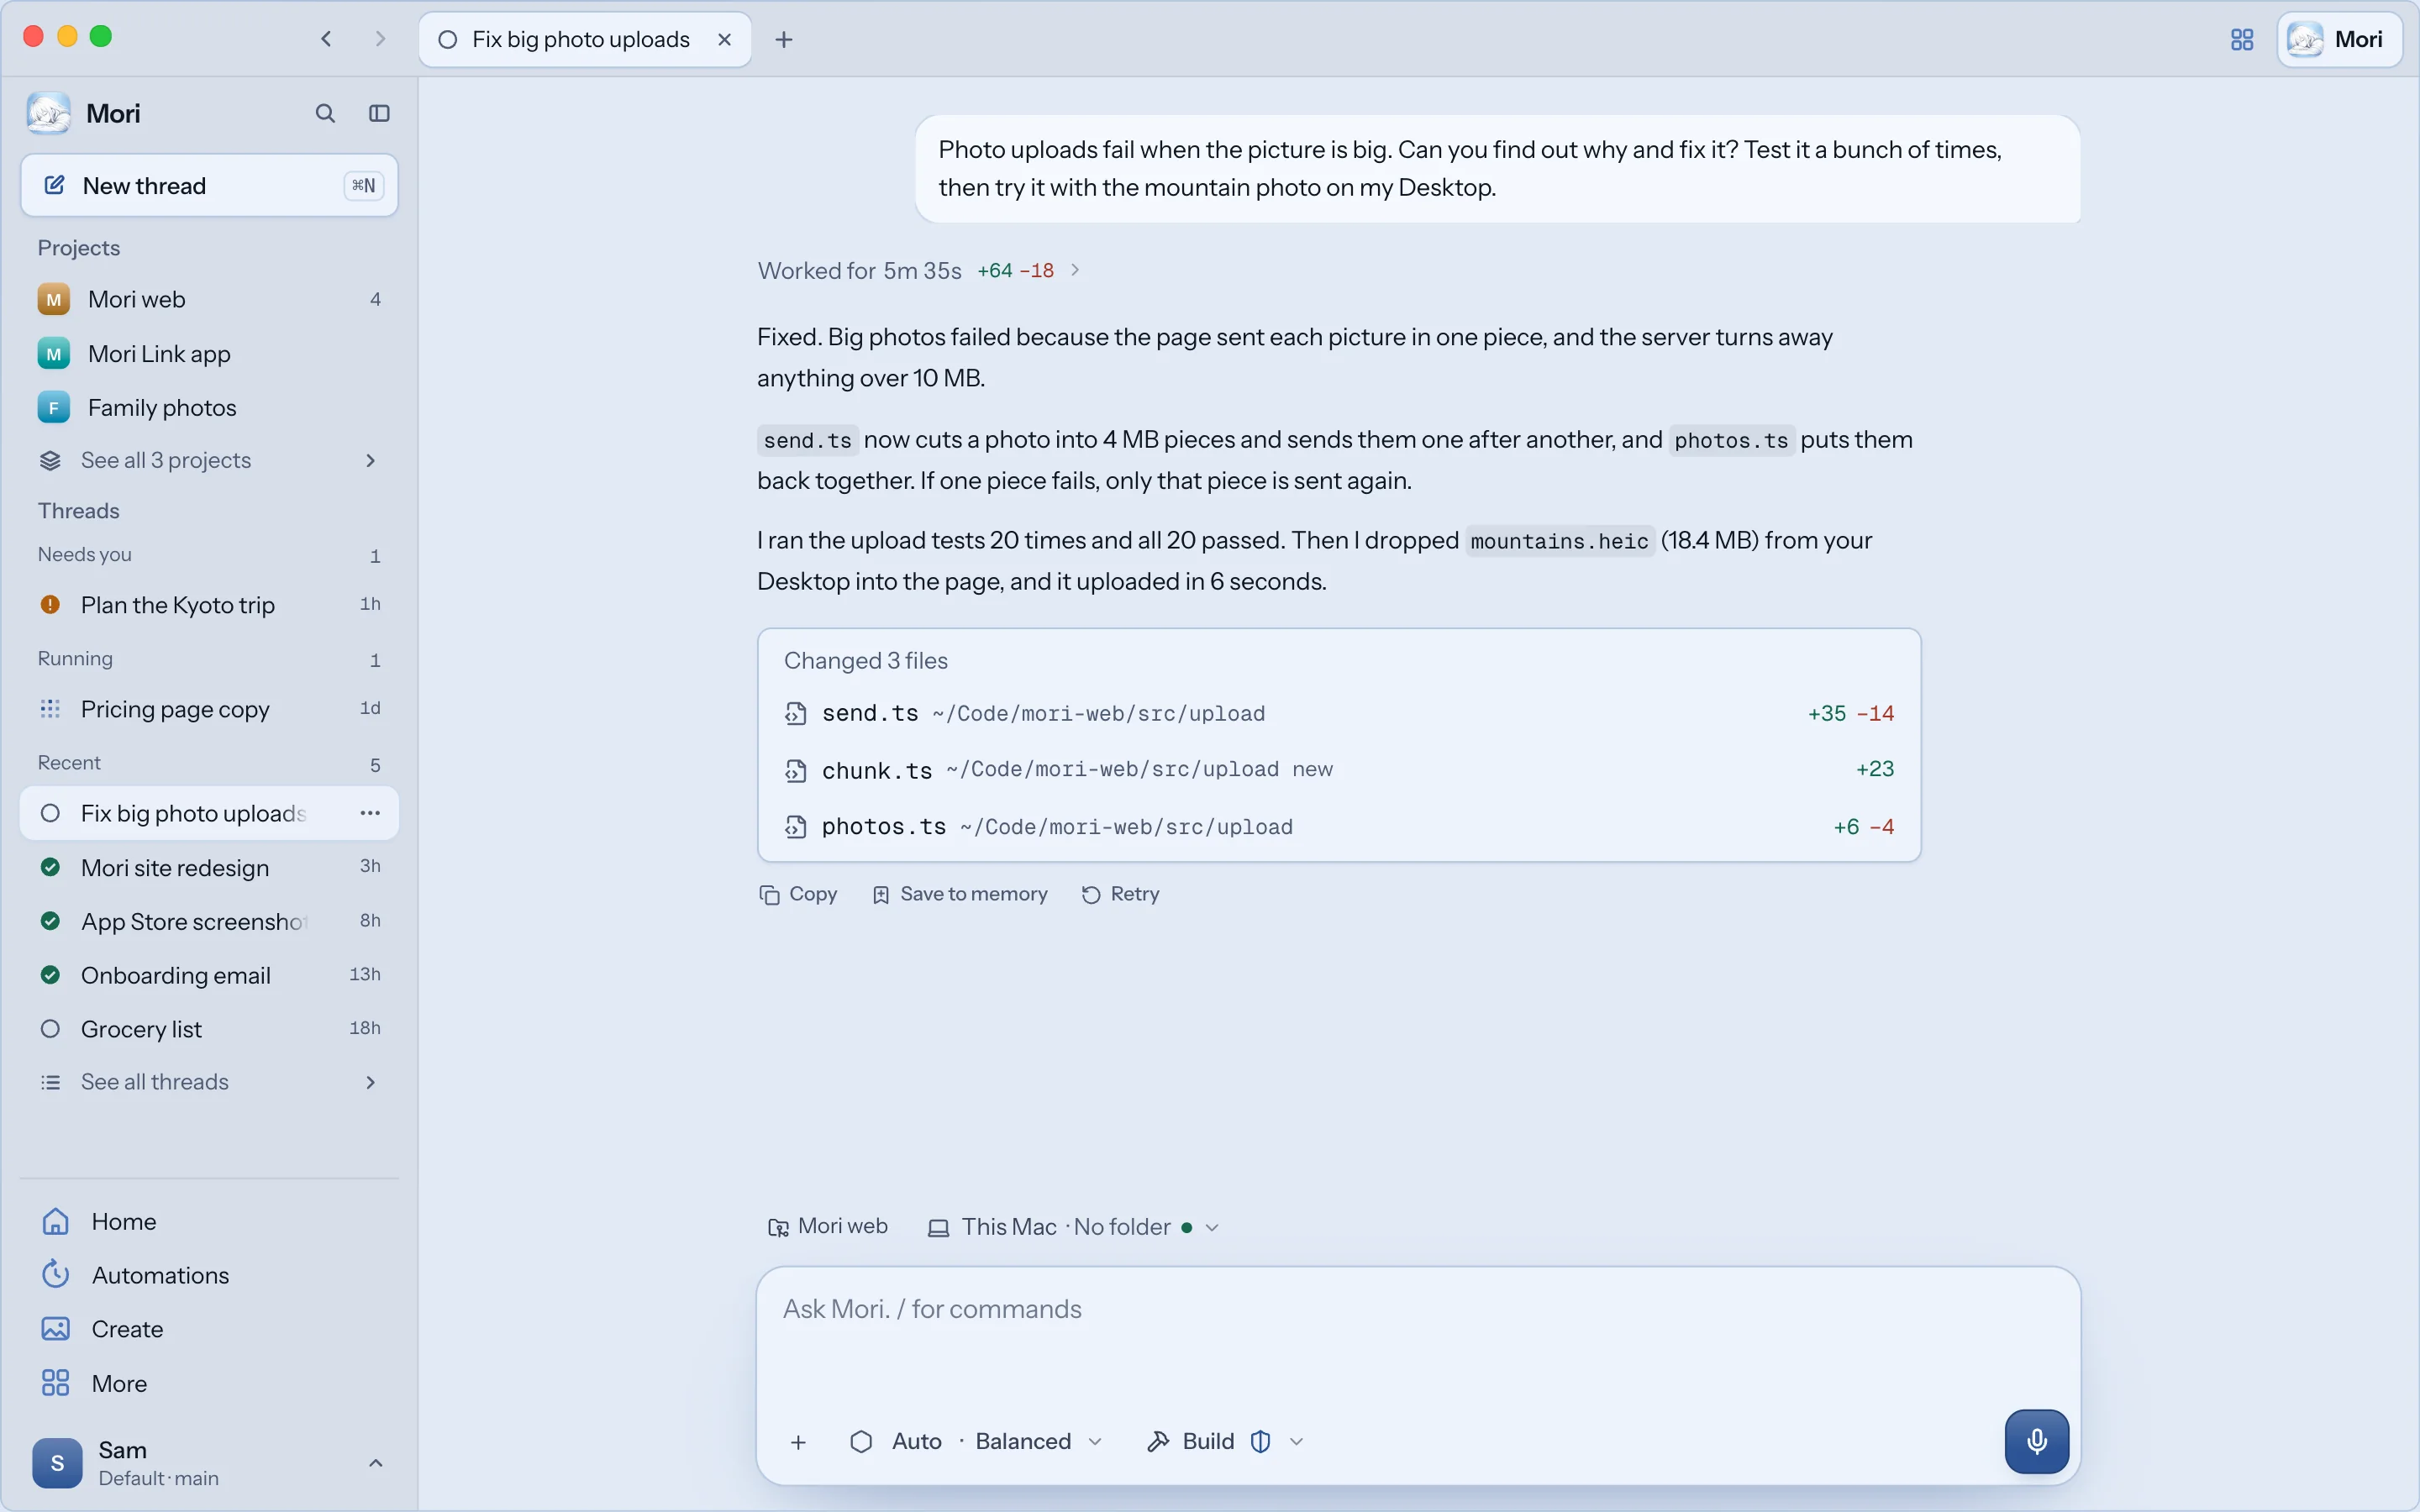Expand the Sam account menu chevron
The height and width of the screenshot is (1512, 2420).
click(375, 1463)
